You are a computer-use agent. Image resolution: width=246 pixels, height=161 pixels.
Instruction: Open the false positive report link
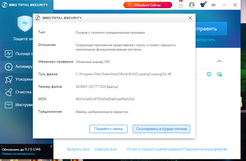coord(177,149)
